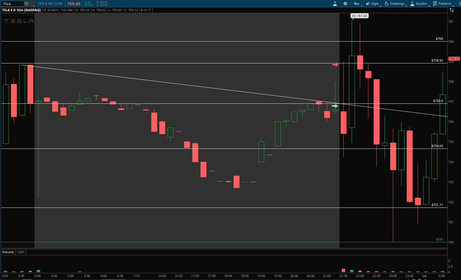Screen dimensions: 461x280
Task: Open the 15m timeframe dropdown
Action: pyautogui.click(x=357, y=4)
